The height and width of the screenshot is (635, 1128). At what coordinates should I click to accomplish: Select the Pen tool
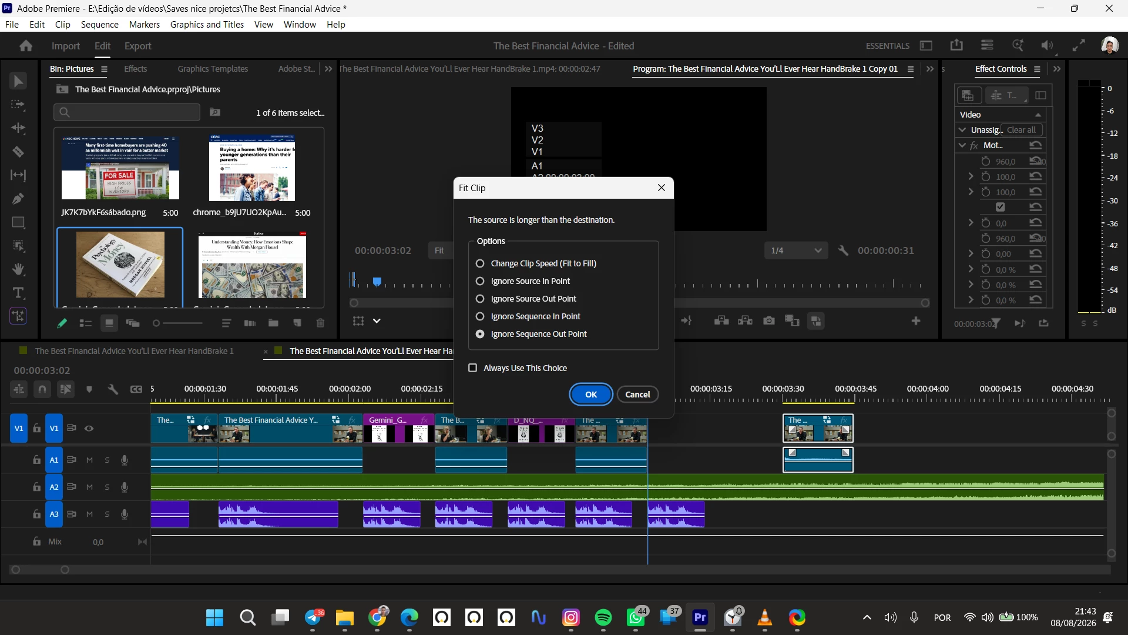[x=18, y=199]
